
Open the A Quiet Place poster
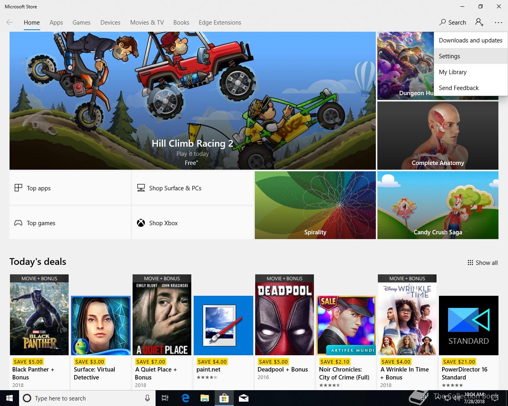point(162,315)
